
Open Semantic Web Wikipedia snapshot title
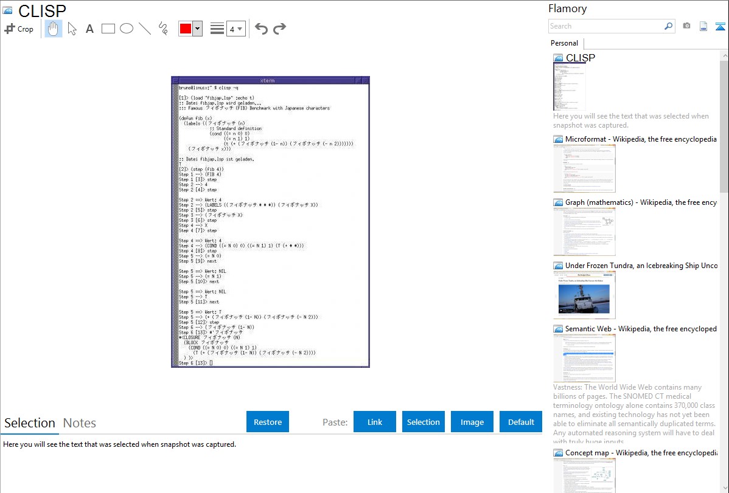pos(641,328)
